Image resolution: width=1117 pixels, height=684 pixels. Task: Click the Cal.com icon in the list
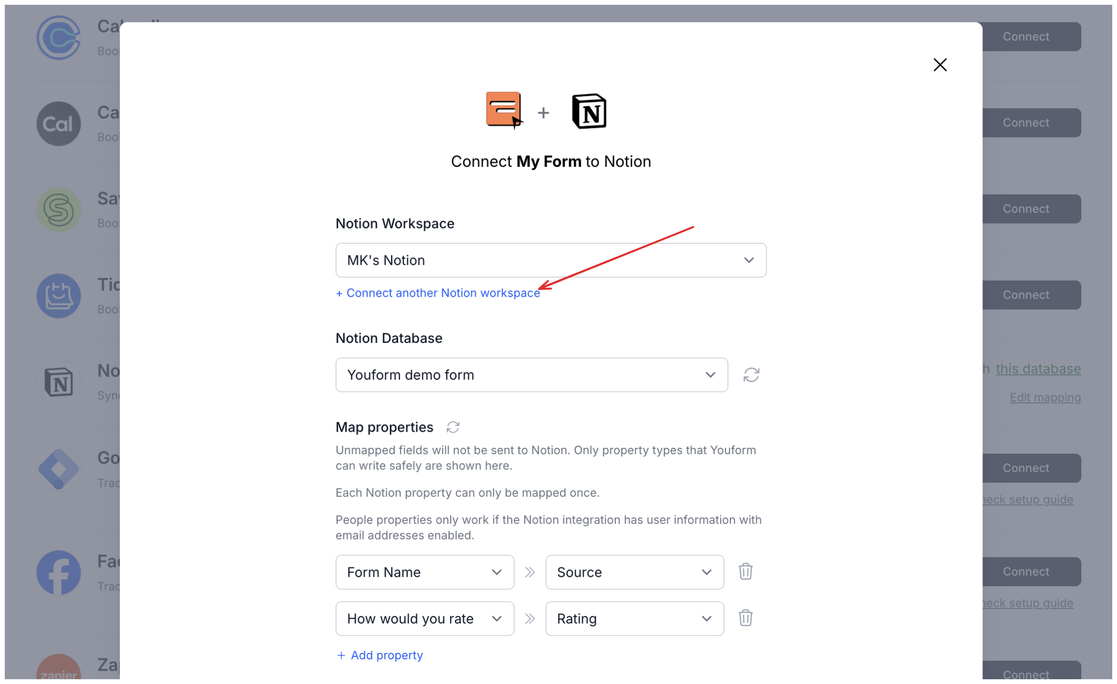tap(59, 124)
